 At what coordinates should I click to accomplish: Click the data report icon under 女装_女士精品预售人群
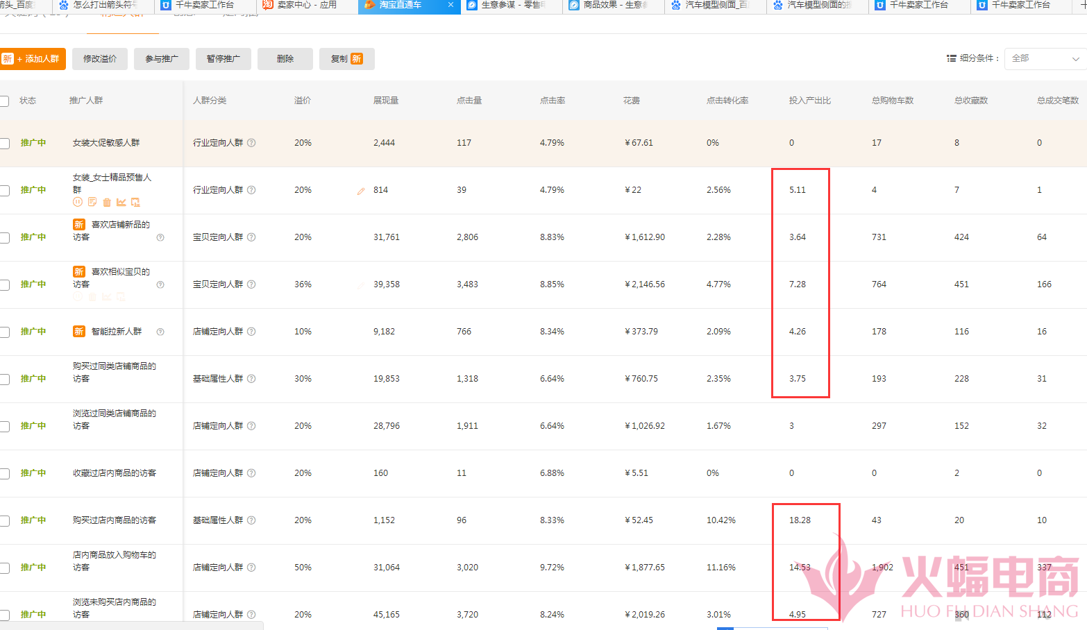[135, 202]
